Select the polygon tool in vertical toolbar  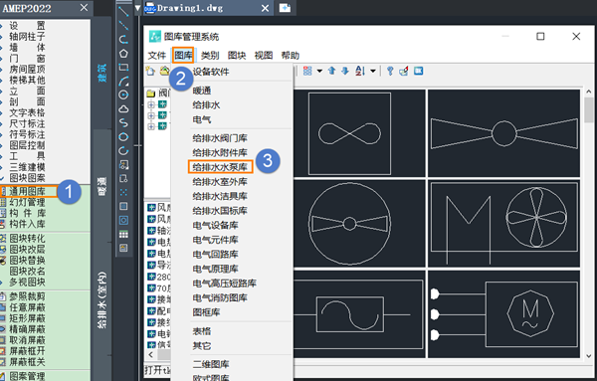(123, 54)
